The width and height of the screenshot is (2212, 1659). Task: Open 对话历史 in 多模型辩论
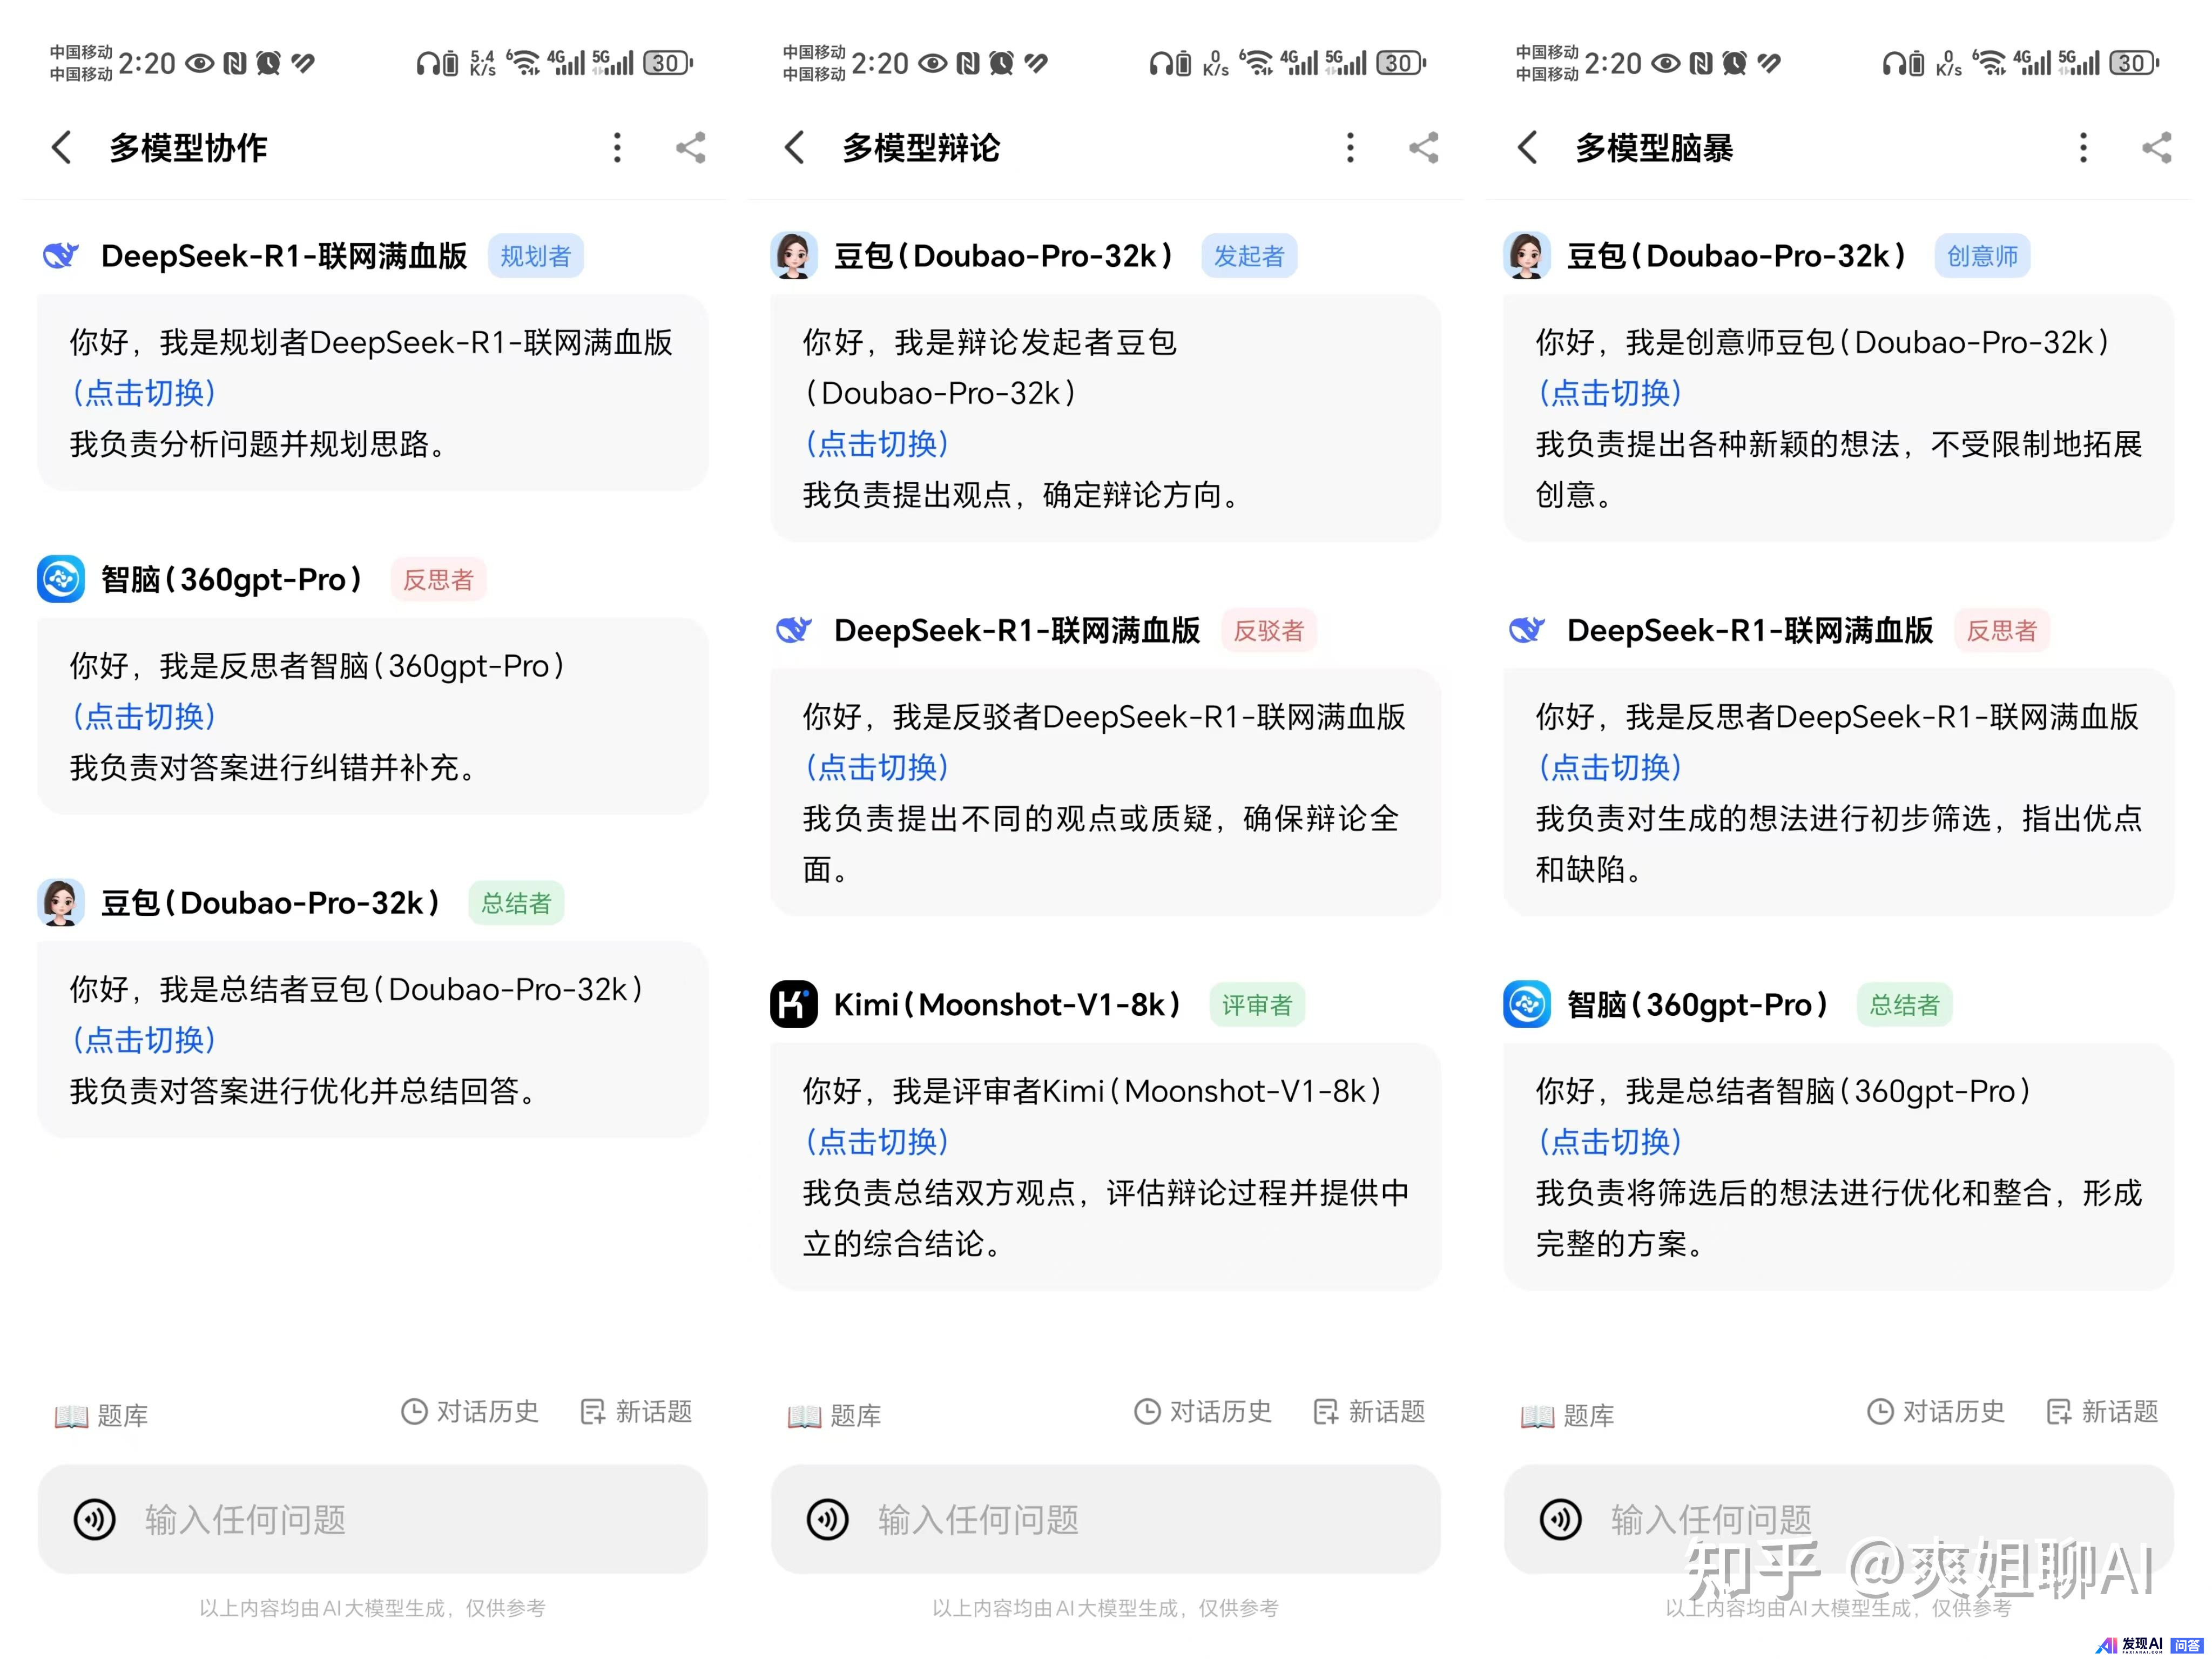click(1202, 1412)
